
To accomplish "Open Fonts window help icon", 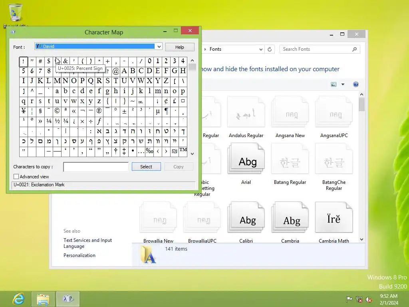I will click(x=356, y=84).
